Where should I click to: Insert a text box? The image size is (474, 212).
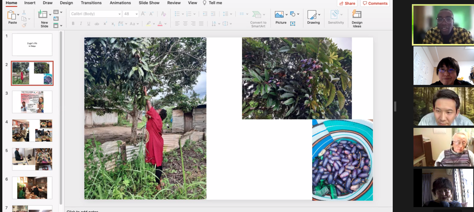(x=293, y=24)
